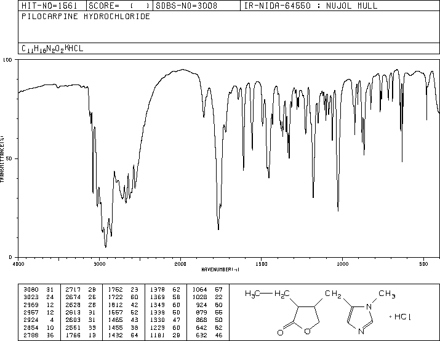Screen dimensions: 440x341
Task: Click the 1229 peak table entry
Action: (x=165, y=327)
